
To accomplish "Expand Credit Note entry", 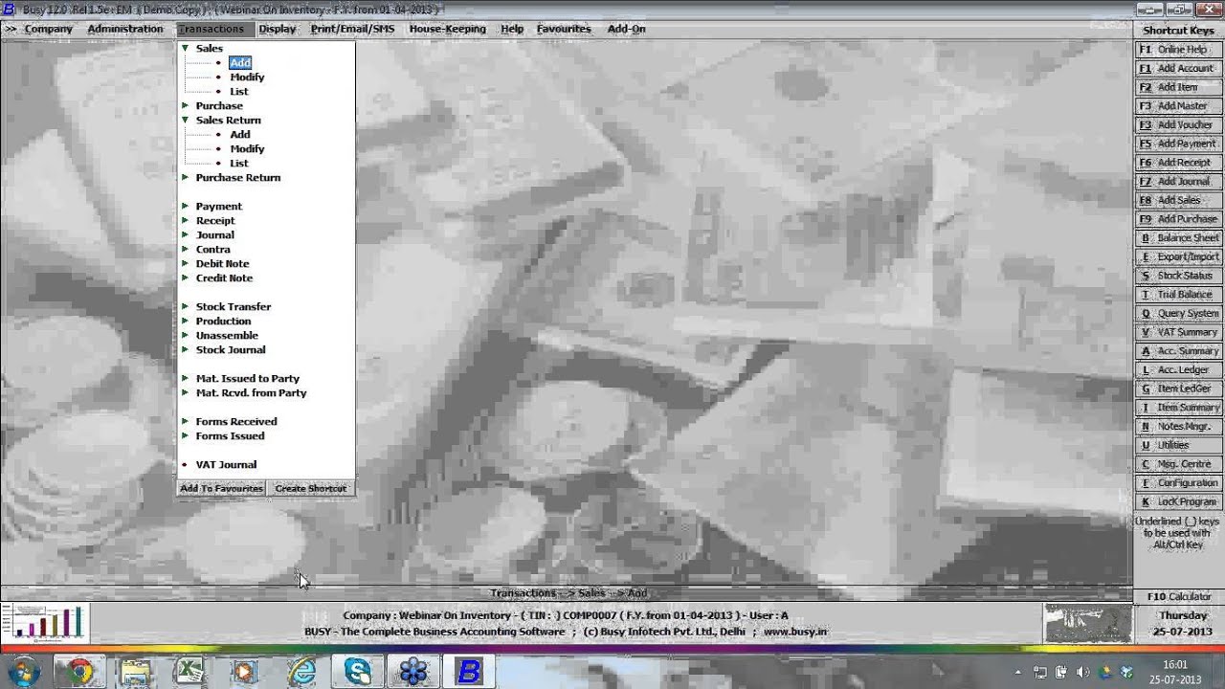I will coord(185,278).
